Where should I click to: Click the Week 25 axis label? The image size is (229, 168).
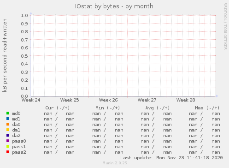(x=70, y=100)
